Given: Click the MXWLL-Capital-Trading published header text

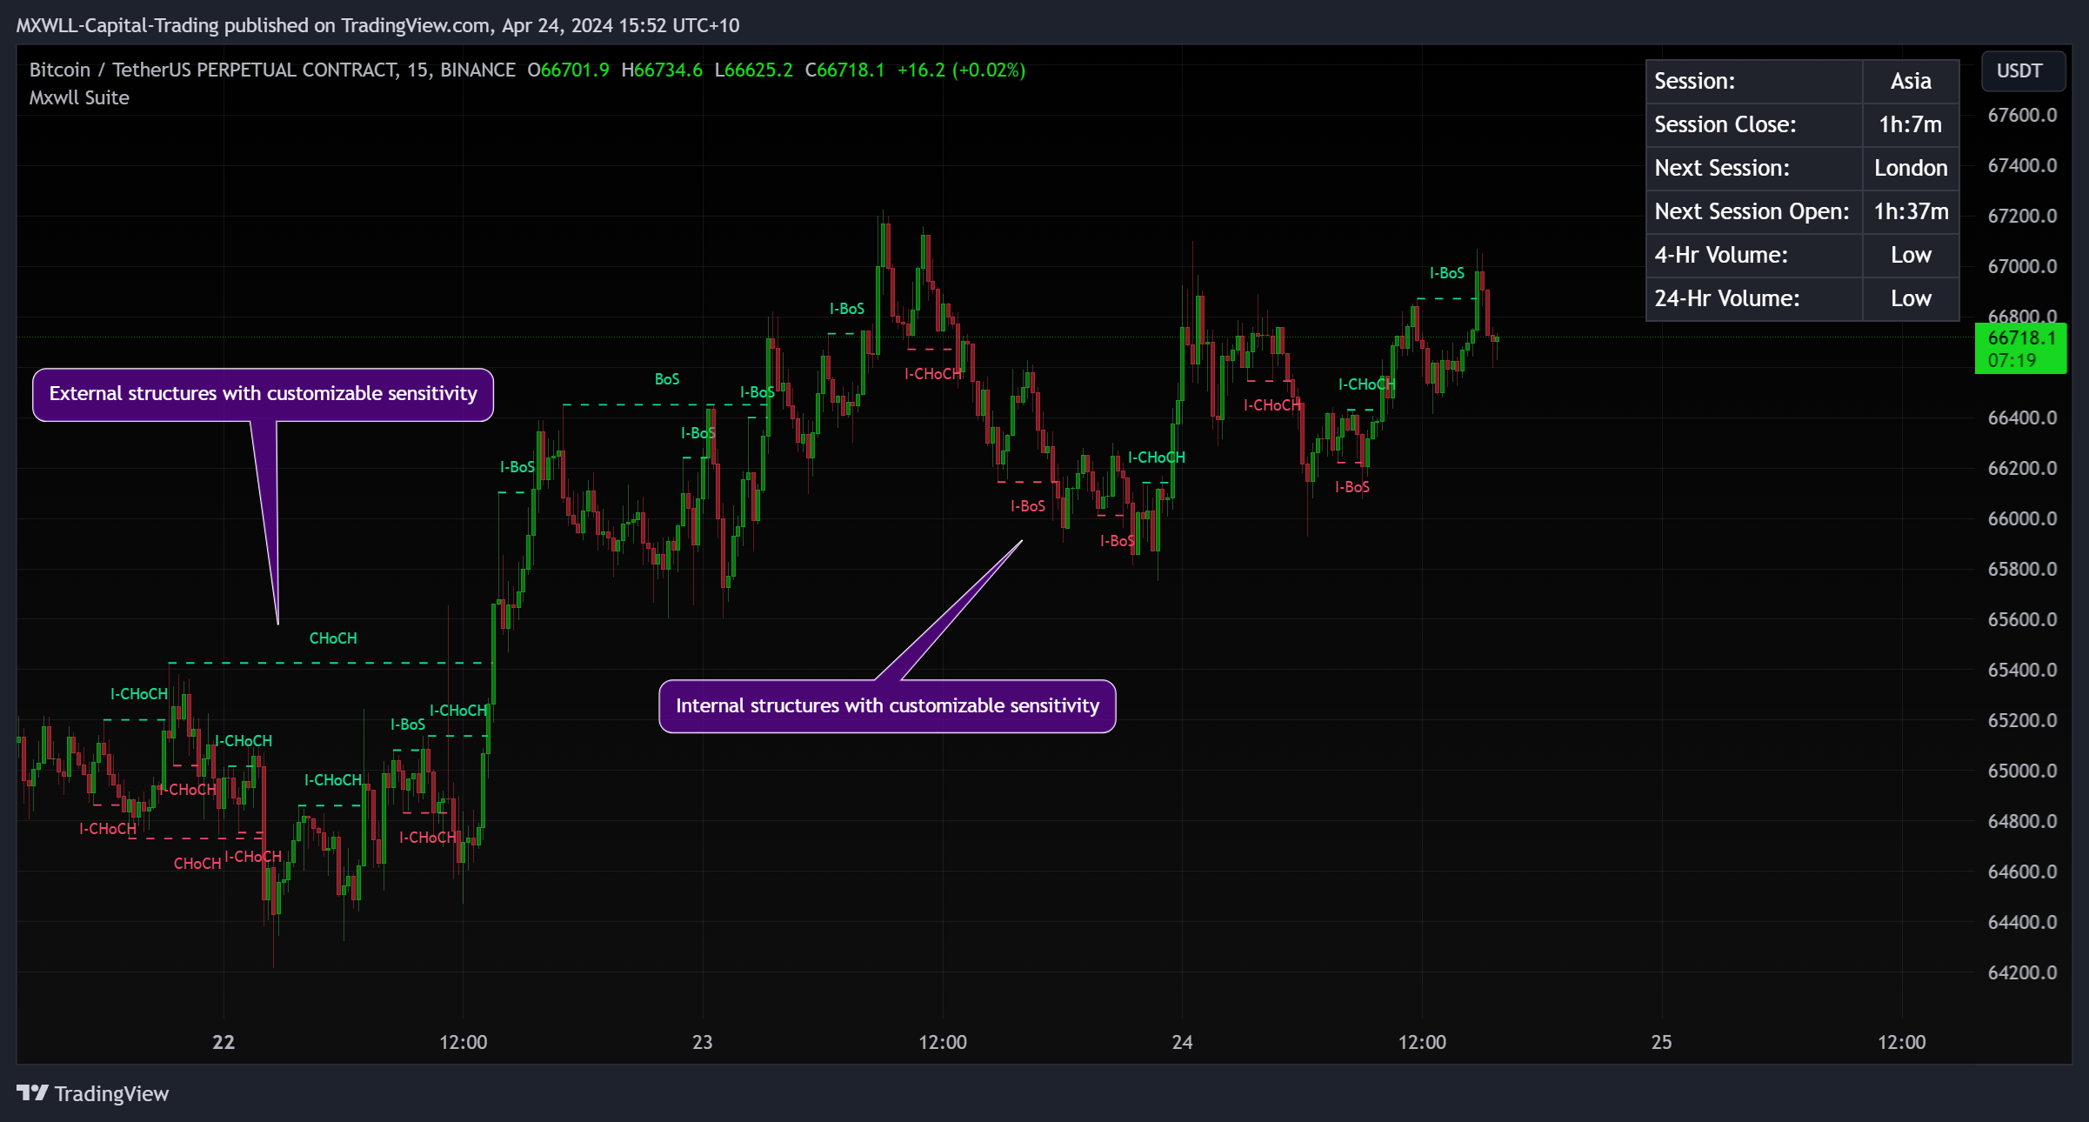Looking at the screenshot, I should point(377,25).
